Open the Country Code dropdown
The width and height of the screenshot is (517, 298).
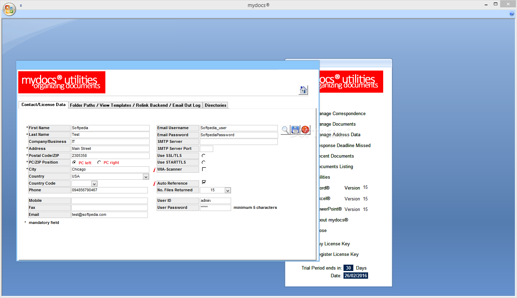(94, 184)
